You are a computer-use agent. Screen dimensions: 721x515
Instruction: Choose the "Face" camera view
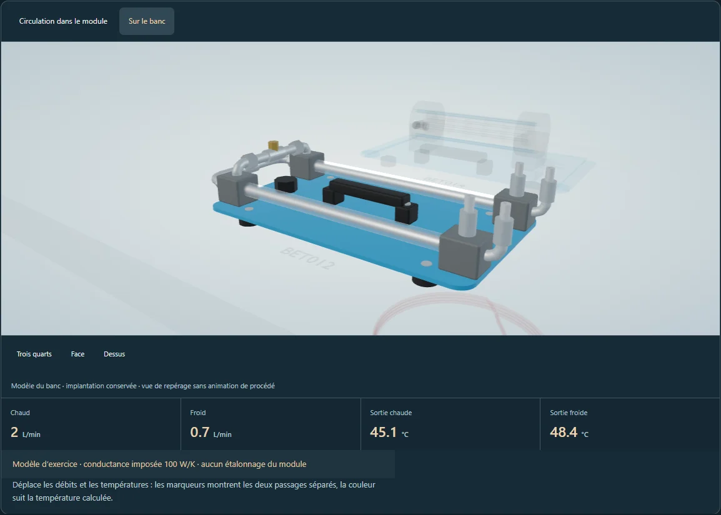(77, 354)
